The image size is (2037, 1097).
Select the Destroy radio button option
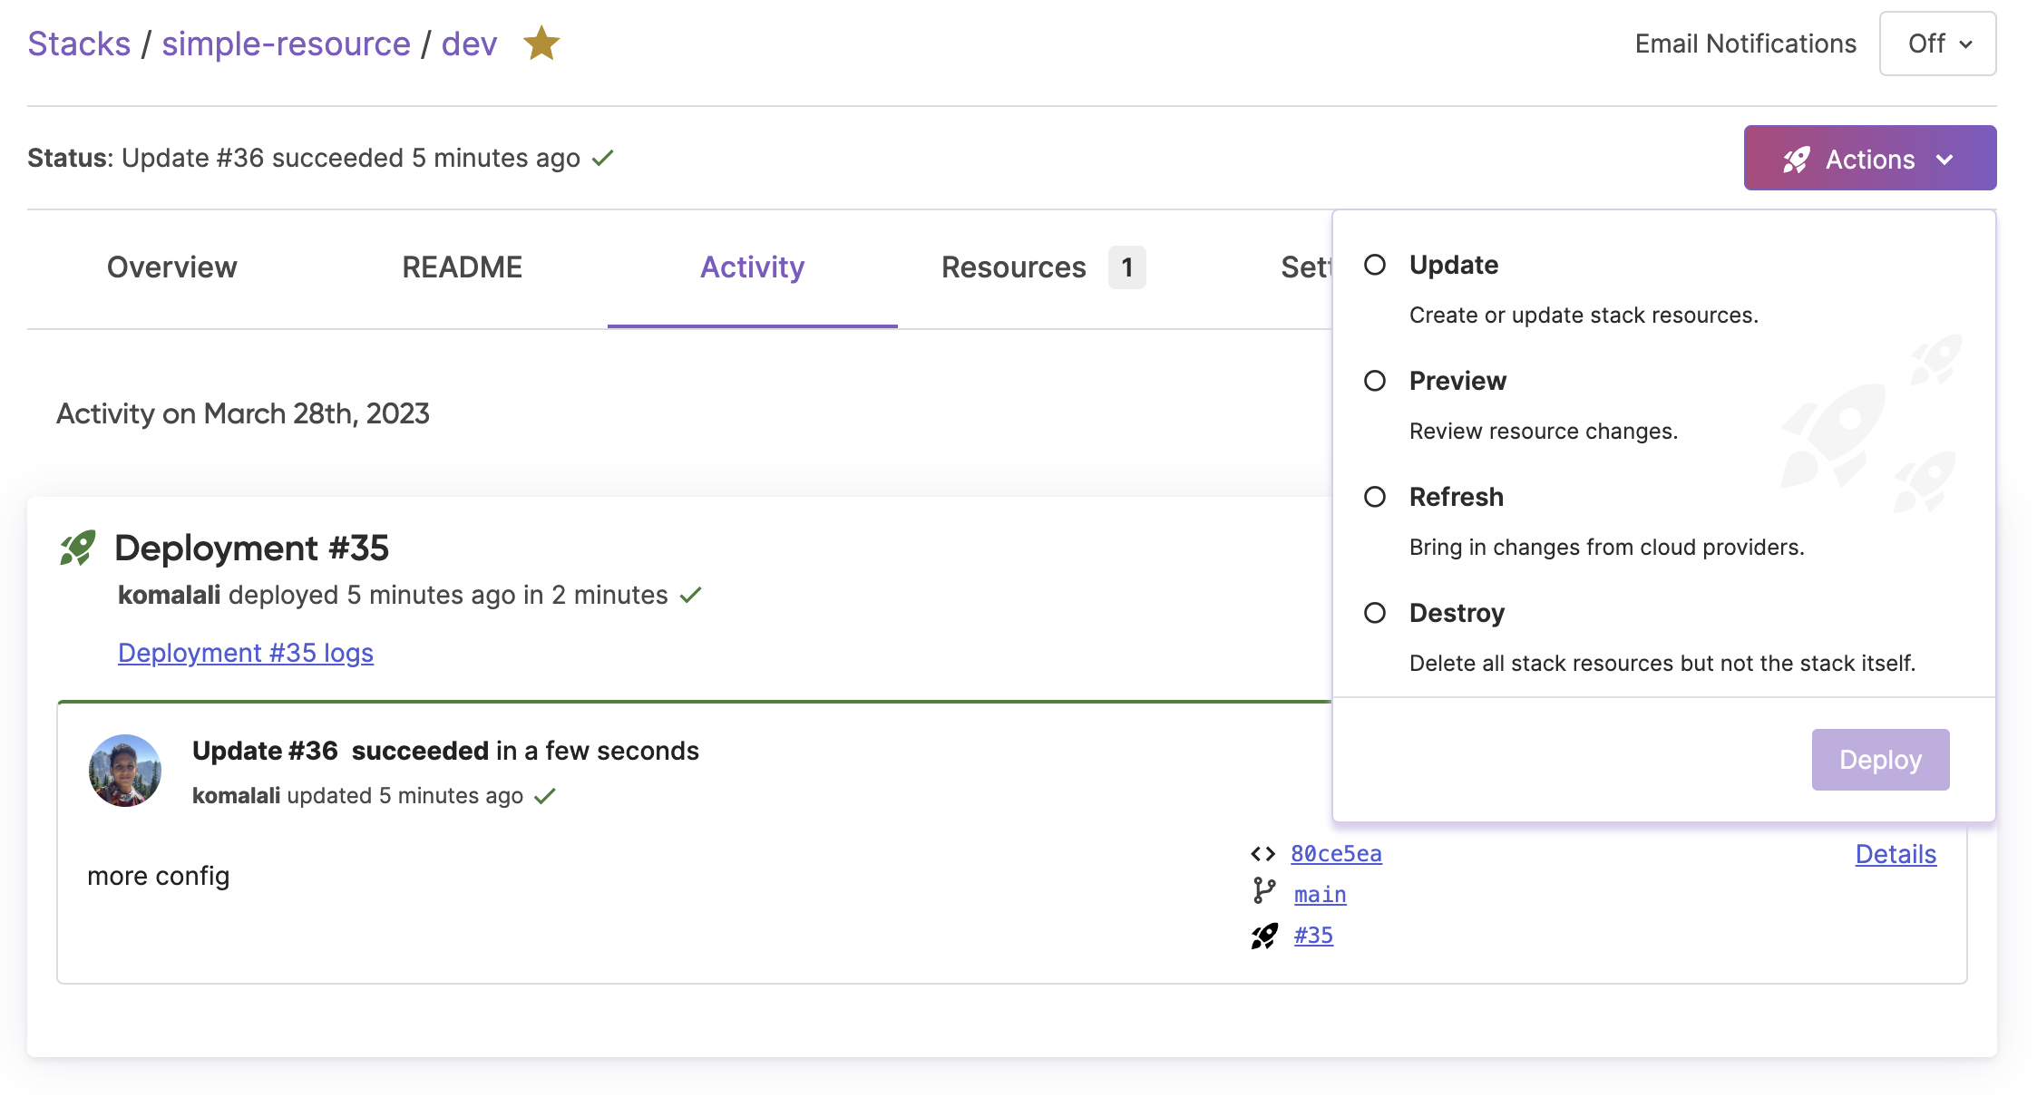click(1375, 612)
